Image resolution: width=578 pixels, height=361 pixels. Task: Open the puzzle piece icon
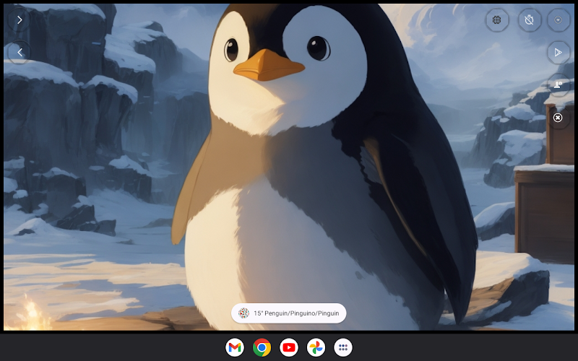coord(497,20)
